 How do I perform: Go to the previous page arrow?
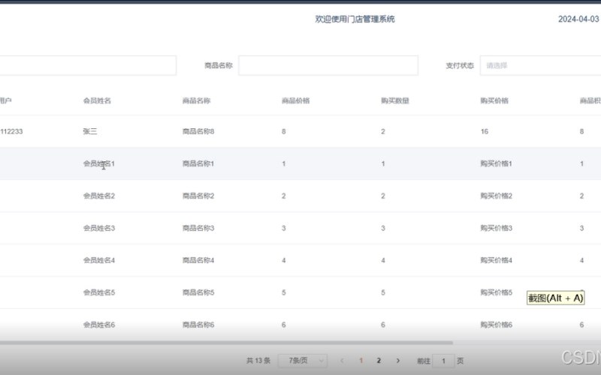342,361
